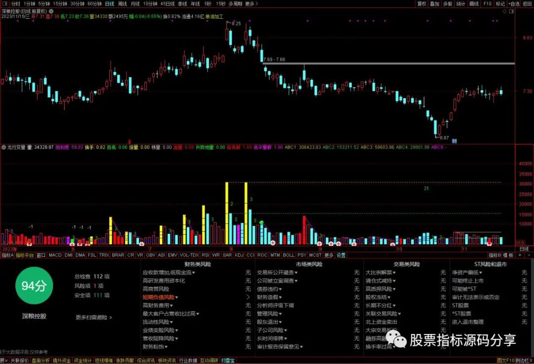Screen dimensions: 534x364
Task: Select the 15分钟 period
Action: click(x=60, y=4)
